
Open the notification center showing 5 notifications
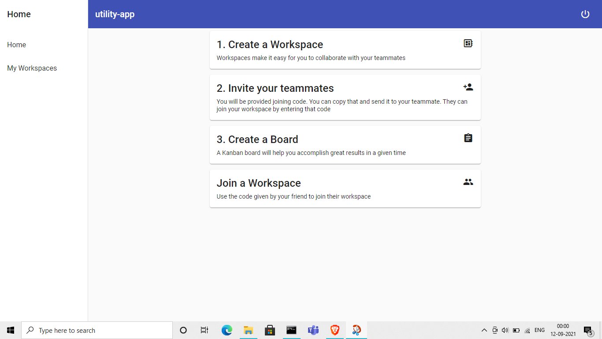coord(588,330)
